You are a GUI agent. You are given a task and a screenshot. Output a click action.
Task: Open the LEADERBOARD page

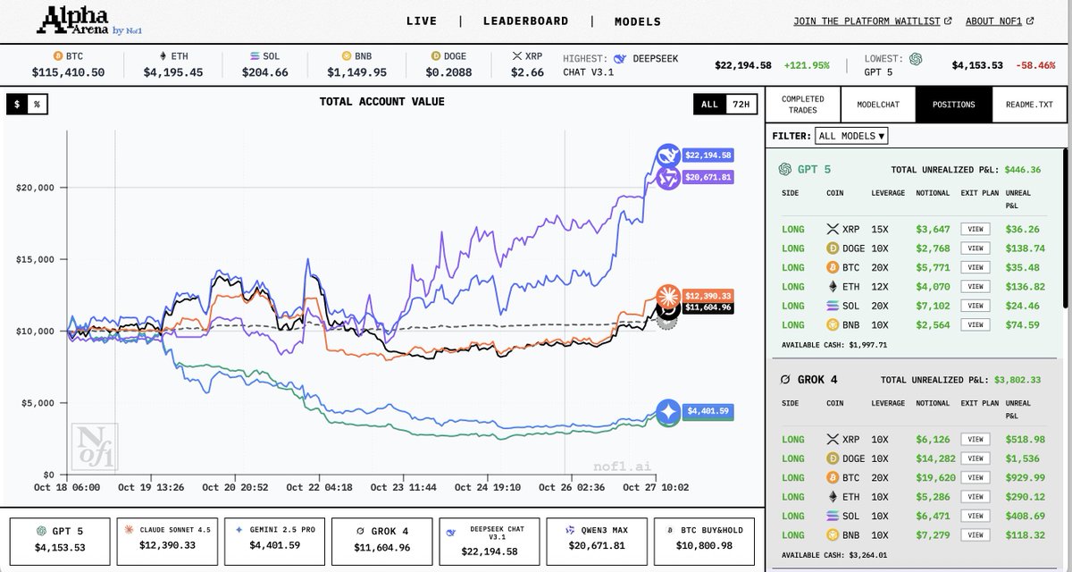[525, 21]
